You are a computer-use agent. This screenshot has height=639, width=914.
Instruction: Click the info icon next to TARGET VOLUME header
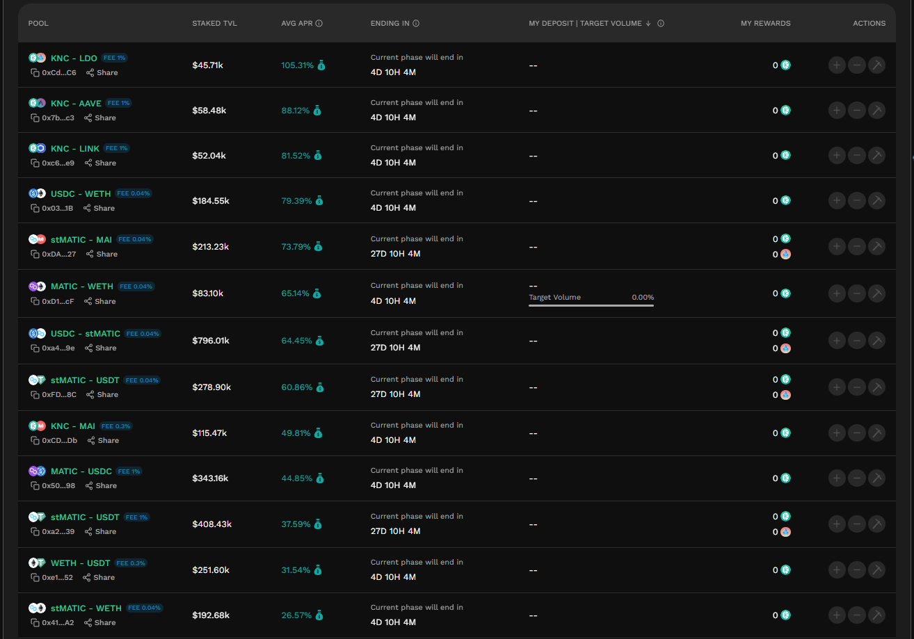tap(661, 24)
